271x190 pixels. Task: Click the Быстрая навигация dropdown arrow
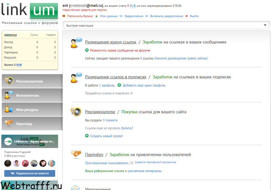click(265, 25)
